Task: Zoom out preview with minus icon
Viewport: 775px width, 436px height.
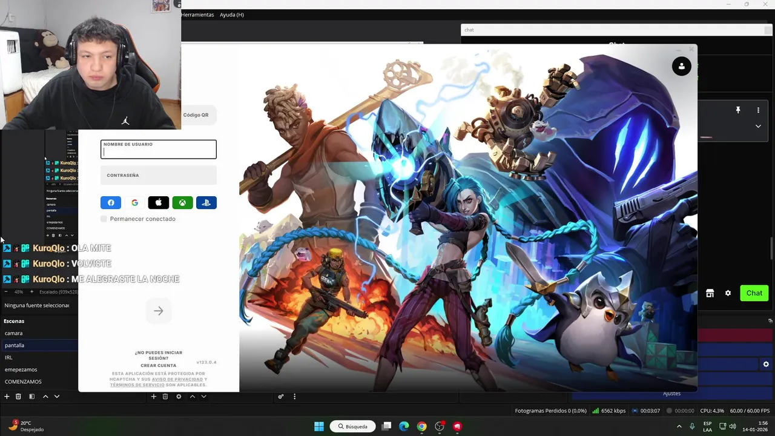Action: coord(6,292)
